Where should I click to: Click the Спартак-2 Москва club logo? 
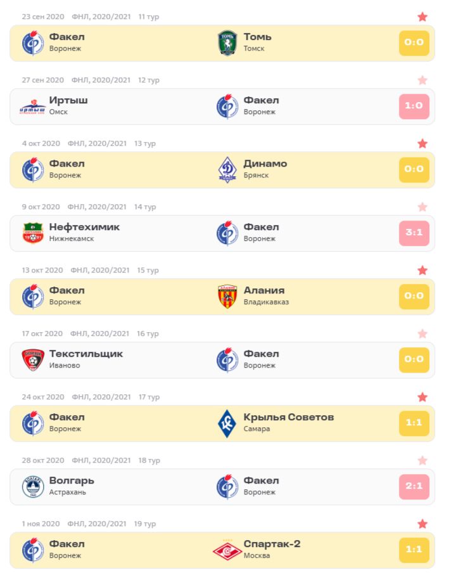(227, 550)
